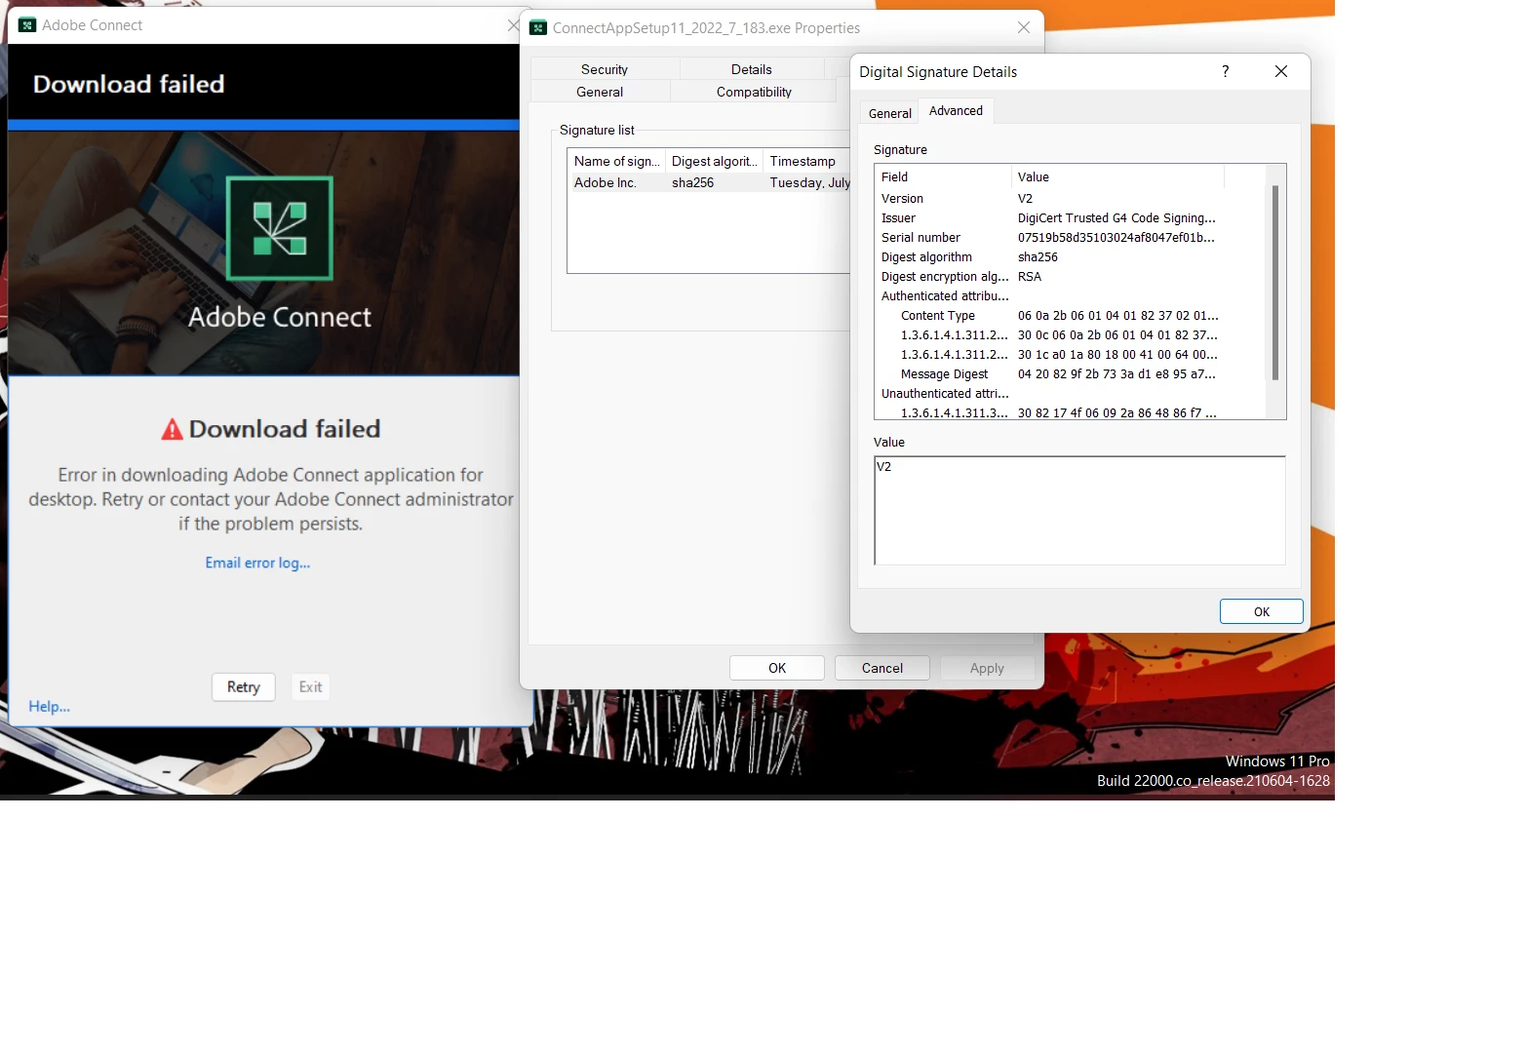
Task: Click the Digest algorithm column header
Action: [x=714, y=161]
